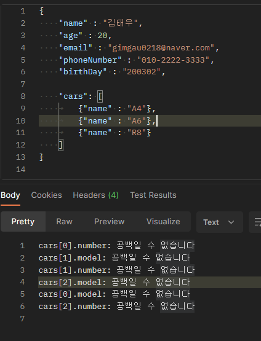
Task: Click the "age" key
Action: [71, 35]
